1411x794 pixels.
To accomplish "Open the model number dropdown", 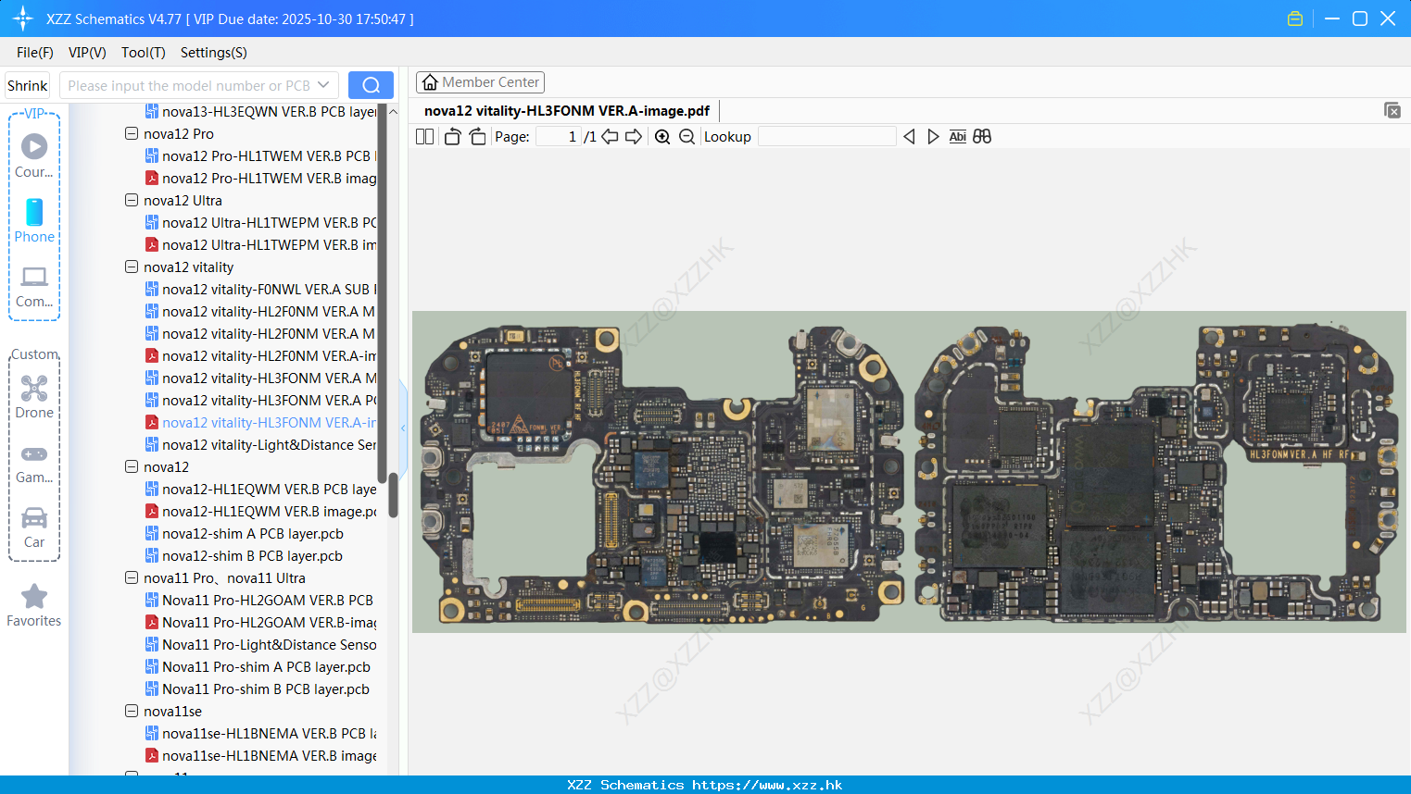I will (323, 85).
